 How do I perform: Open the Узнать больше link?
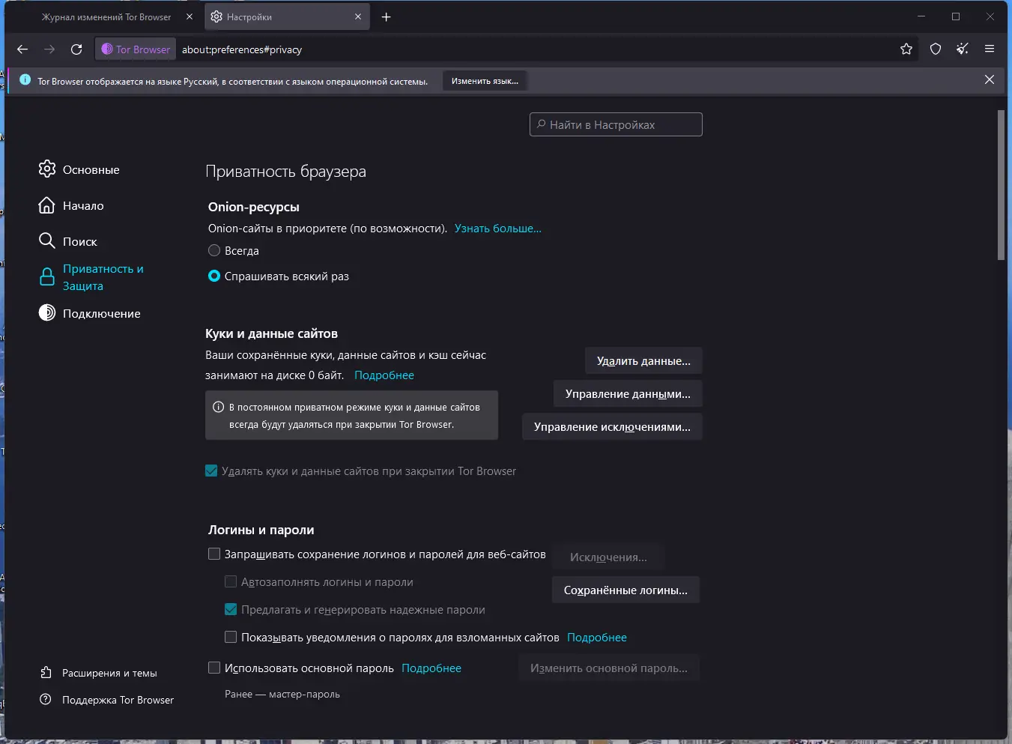coord(497,229)
